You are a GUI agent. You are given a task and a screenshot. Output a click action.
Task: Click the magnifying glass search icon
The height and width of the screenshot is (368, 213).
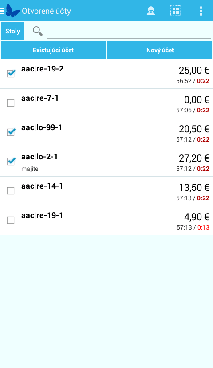[x=38, y=31]
